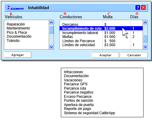Image resolution: width=152 pixels, height=120 pixels.
Task: Click Apertura de puerta in lower list
Action: 79,105
